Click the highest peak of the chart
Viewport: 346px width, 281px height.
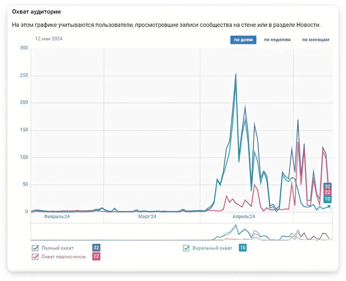tap(236, 74)
